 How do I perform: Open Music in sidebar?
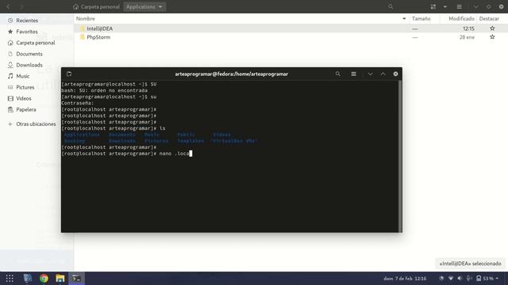click(x=23, y=76)
